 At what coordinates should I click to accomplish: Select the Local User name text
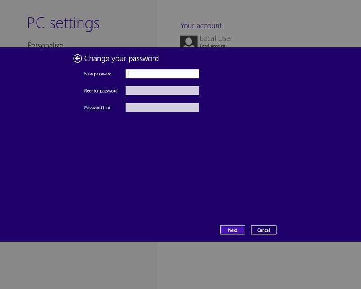(x=216, y=38)
